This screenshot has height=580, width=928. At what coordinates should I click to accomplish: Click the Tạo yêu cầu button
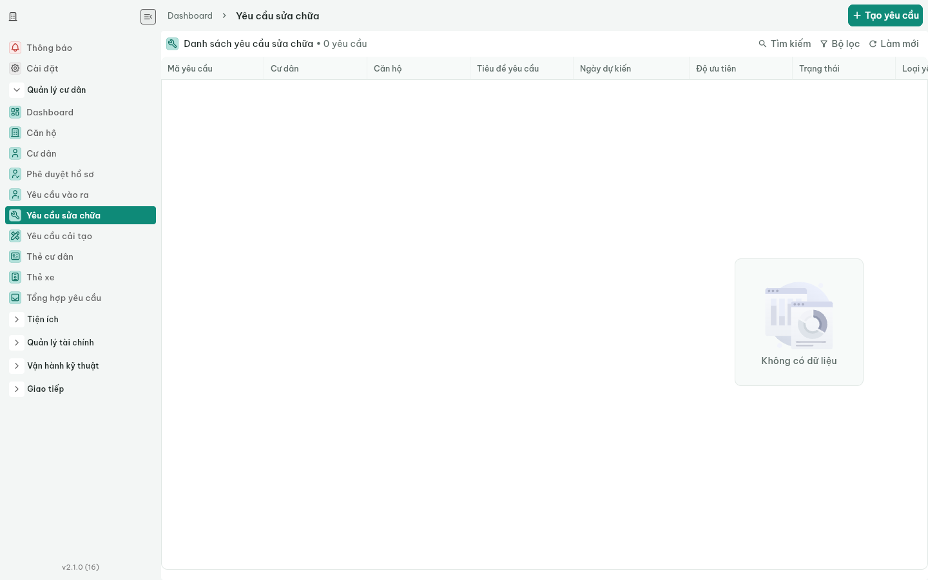click(885, 15)
